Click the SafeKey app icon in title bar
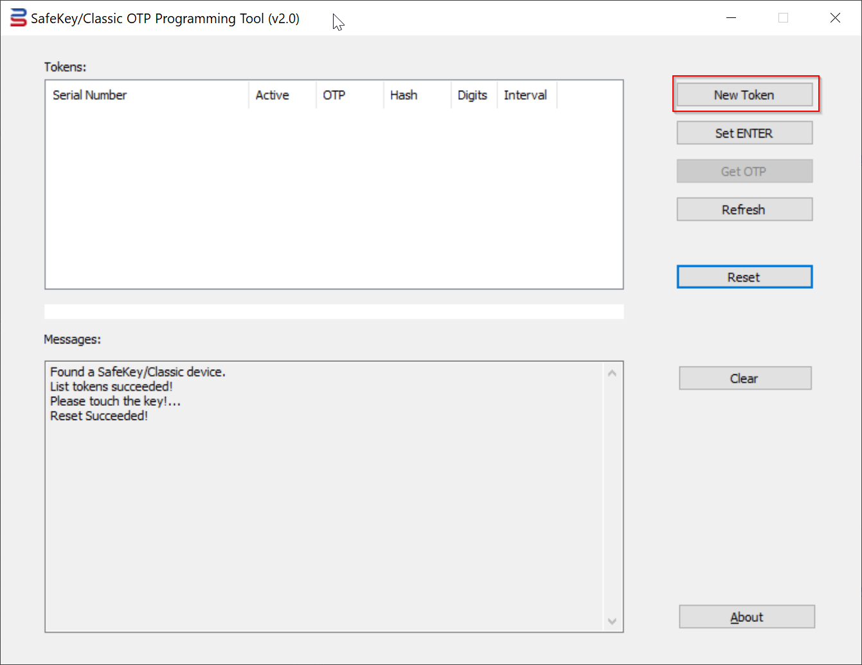This screenshot has width=862, height=665. pyautogui.click(x=19, y=18)
